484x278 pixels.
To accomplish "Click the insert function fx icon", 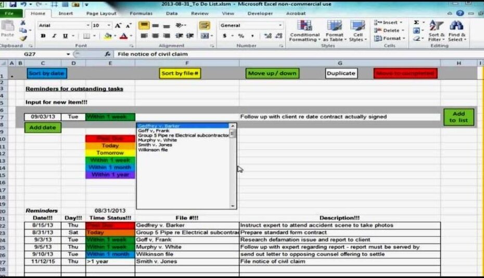I will (107, 54).
